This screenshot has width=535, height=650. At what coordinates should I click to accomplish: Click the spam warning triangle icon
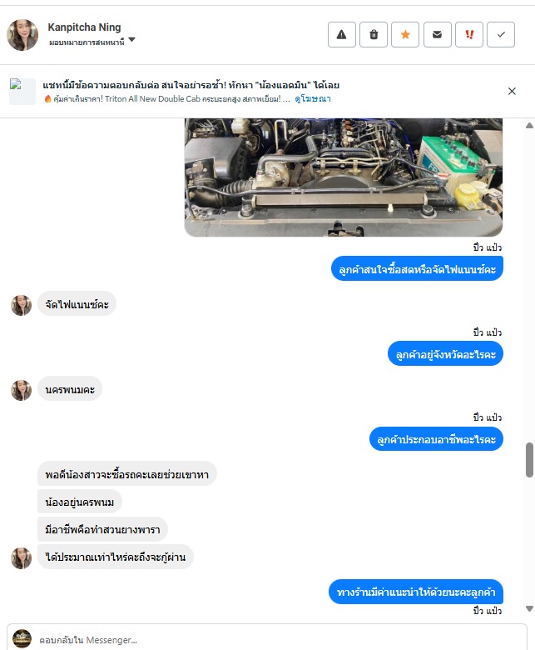[342, 34]
